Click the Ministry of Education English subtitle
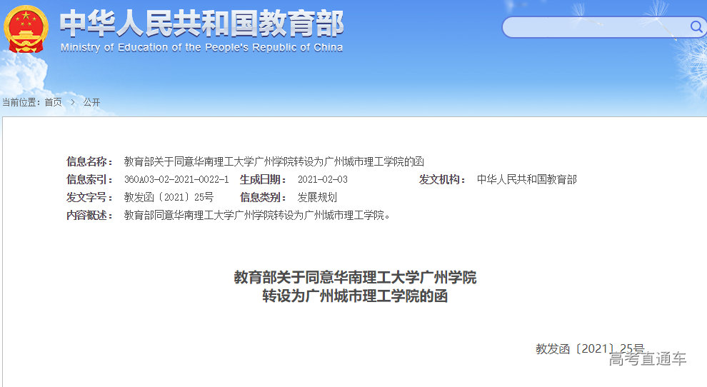This screenshot has height=387, width=707. point(201,47)
